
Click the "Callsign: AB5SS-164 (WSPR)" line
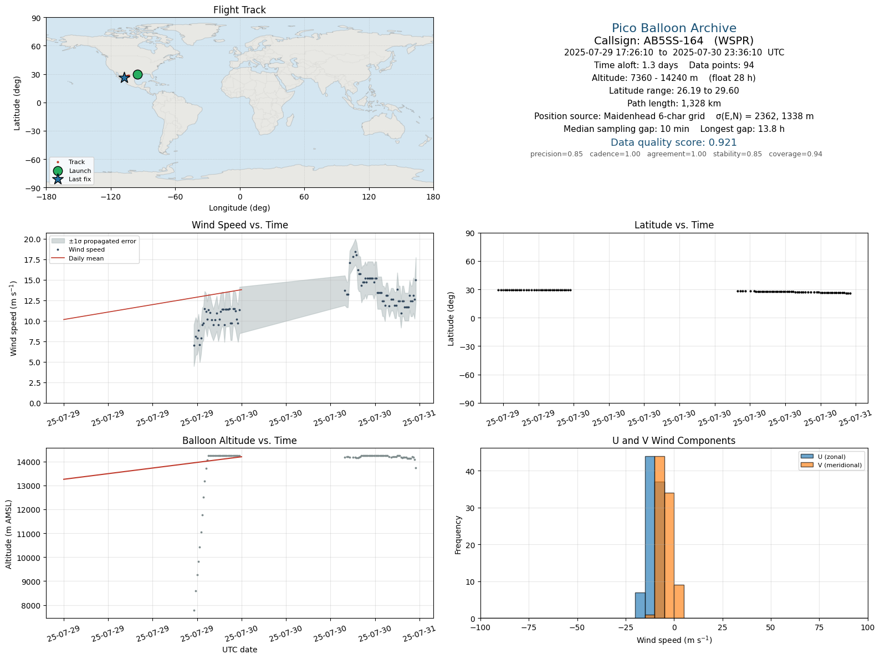click(x=674, y=40)
